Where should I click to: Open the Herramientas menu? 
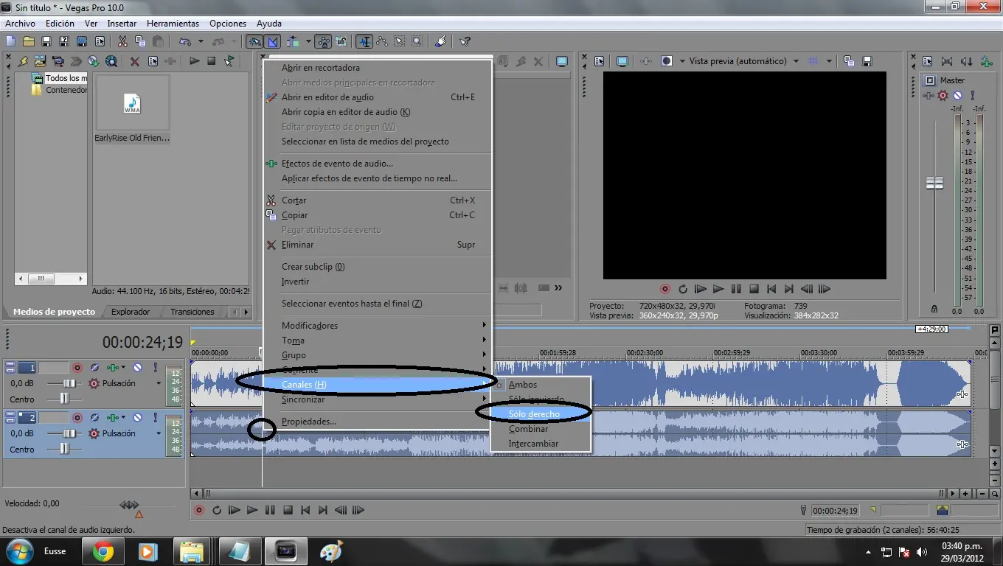tap(173, 24)
